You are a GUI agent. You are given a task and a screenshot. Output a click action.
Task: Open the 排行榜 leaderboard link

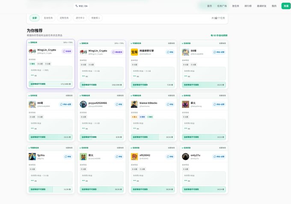tap(248, 6)
